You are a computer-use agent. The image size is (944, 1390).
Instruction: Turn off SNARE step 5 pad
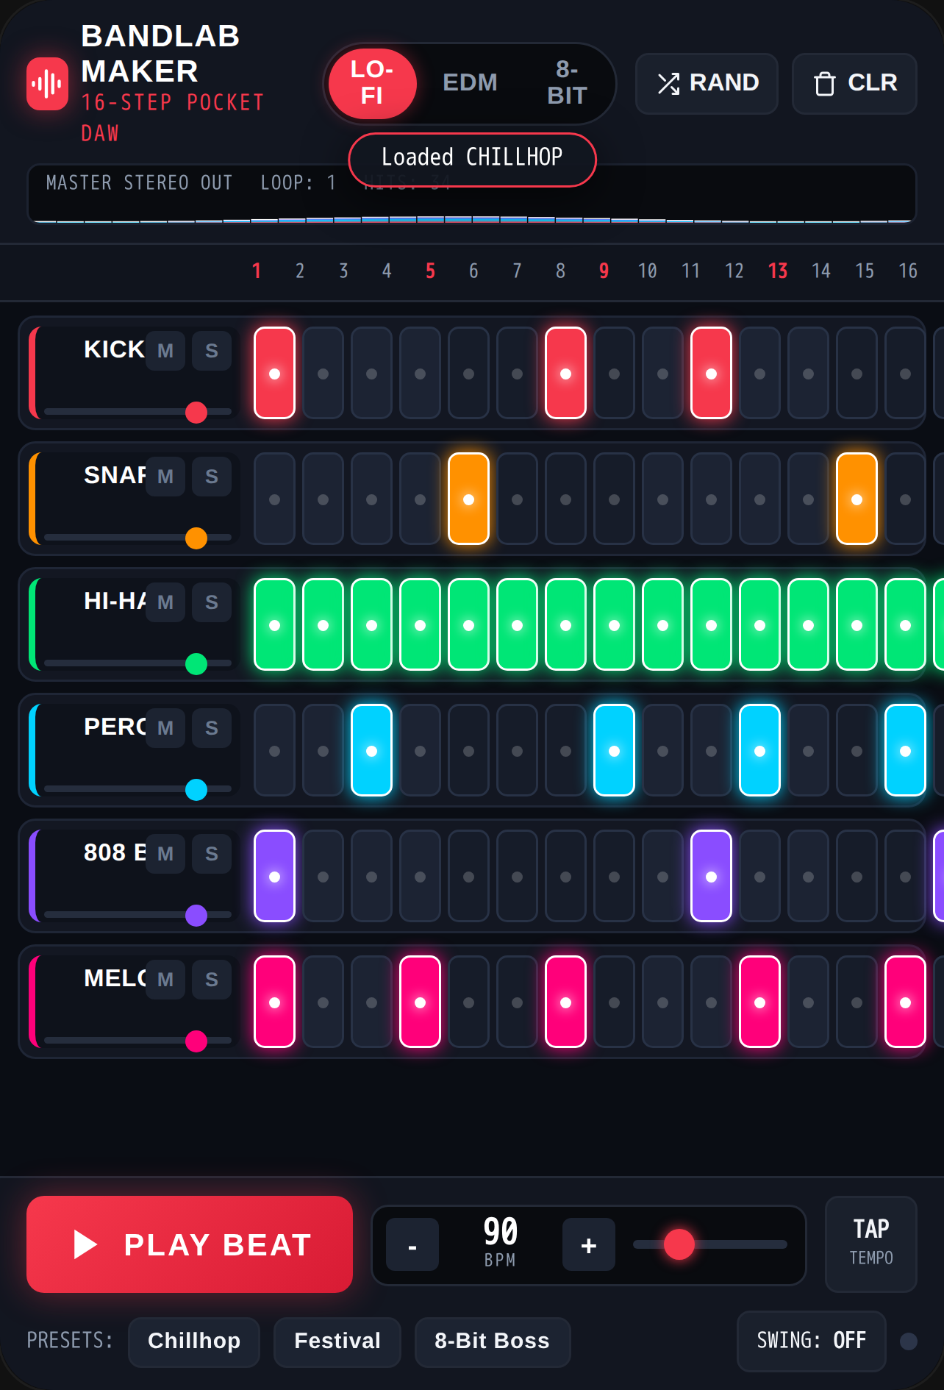point(468,499)
